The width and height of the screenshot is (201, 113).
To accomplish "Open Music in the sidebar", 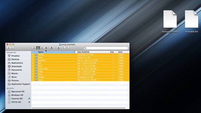I will click(14, 77).
